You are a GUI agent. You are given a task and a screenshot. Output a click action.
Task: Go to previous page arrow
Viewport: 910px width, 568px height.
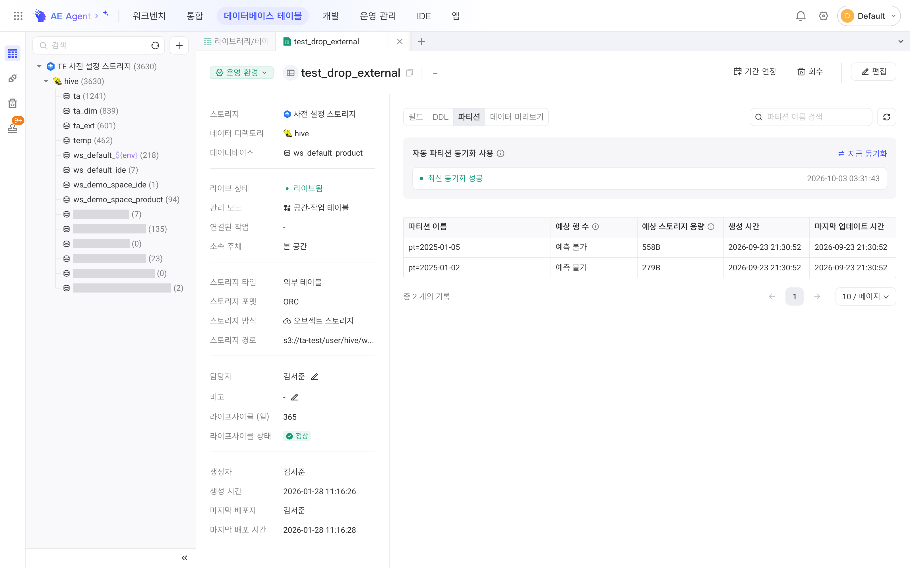coord(772,296)
